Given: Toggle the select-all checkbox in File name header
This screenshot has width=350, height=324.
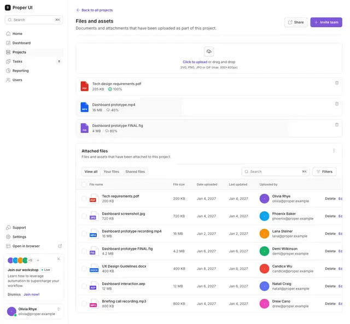Looking at the screenshot, I should pos(84,184).
